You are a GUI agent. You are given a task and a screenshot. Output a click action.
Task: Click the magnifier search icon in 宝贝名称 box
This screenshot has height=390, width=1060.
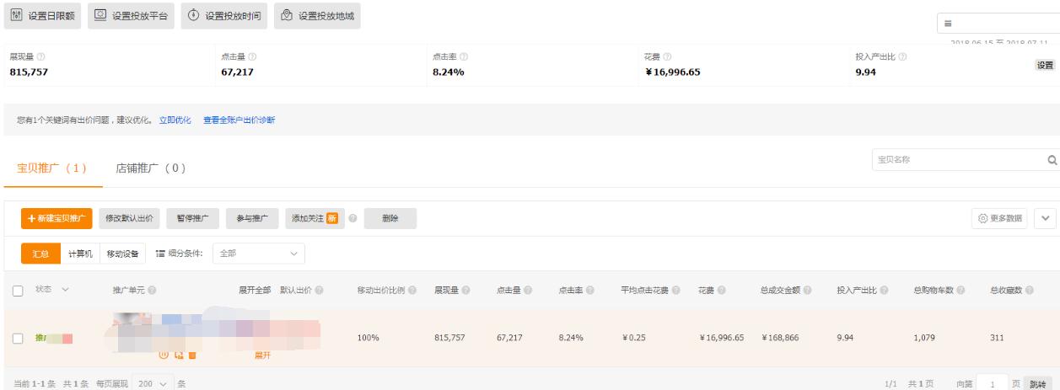[1052, 159]
